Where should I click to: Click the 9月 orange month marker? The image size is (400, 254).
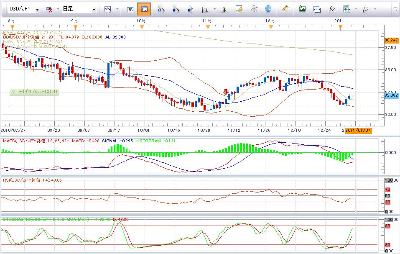[x=75, y=27]
